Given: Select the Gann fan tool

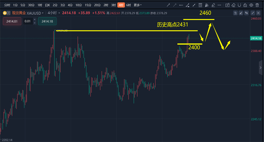Looking at the screenshot, I should click(207, 5).
